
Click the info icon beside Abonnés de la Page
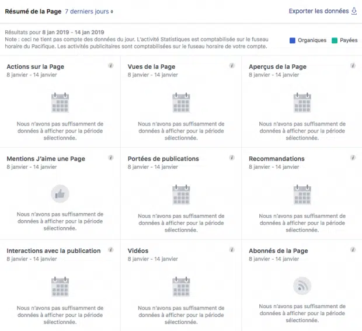[353, 249]
